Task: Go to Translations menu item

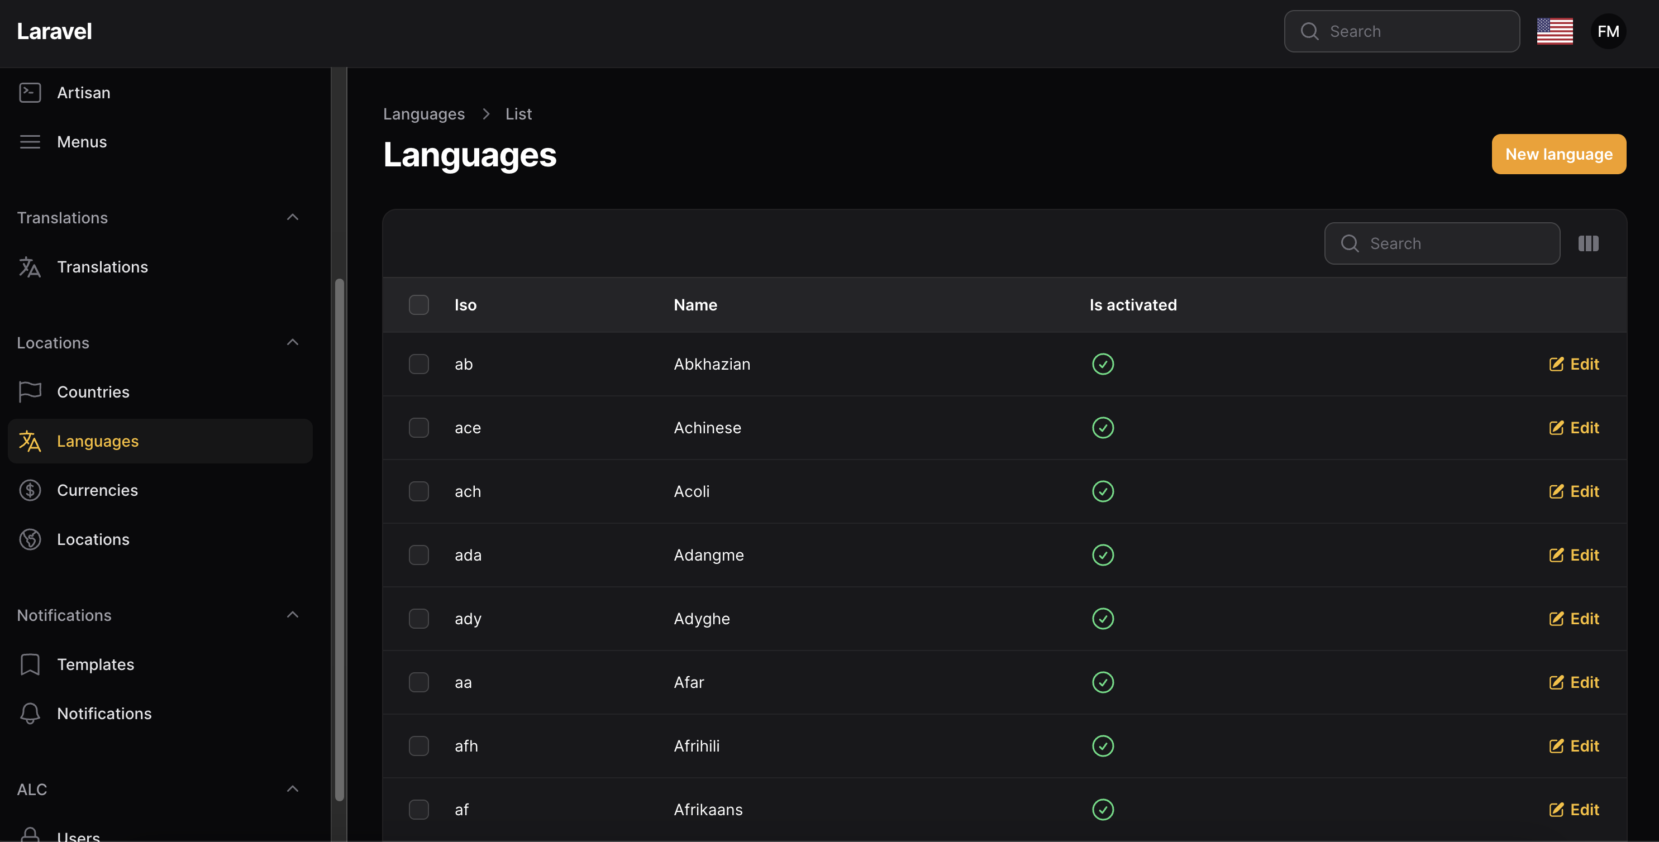Action: pos(102,267)
